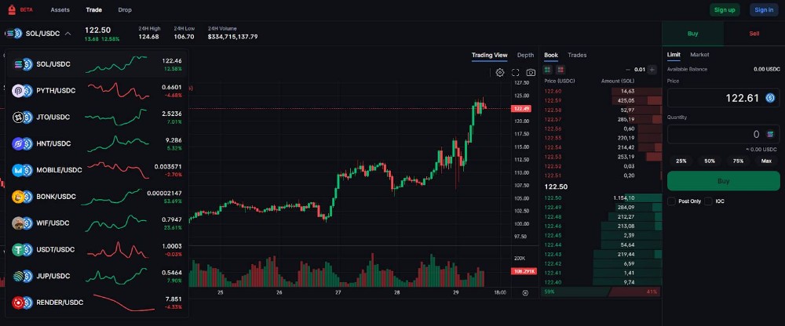Open chart settings gear icon
785x326 pixels.
click(x=500, y=72)
